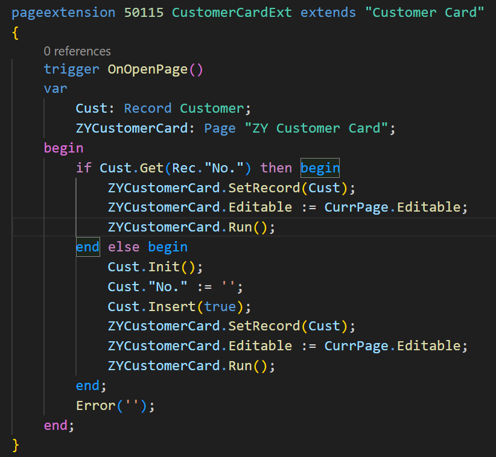Image resolution: width=496 pixels, height=457 pixels.
Task: Click the OnOpenPage trigger name
Action: [x=148, y=69]
